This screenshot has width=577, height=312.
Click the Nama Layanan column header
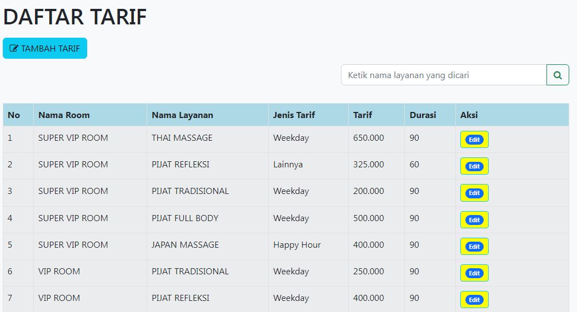pyautogui.click(x=182, y=115)
